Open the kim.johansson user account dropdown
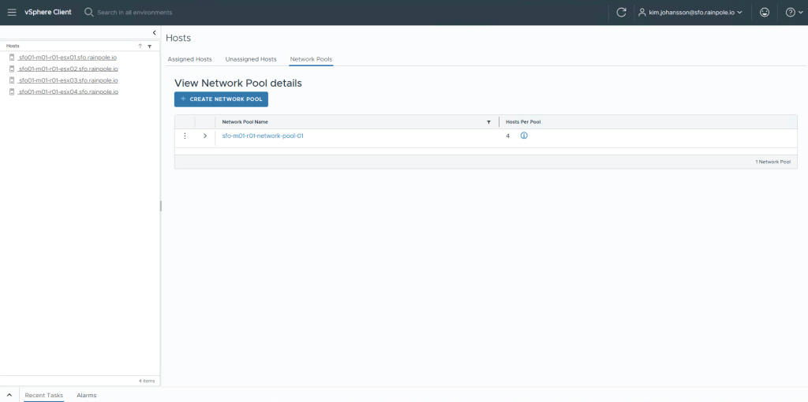Screen dimensions: 808x402 tap(690, 13)
